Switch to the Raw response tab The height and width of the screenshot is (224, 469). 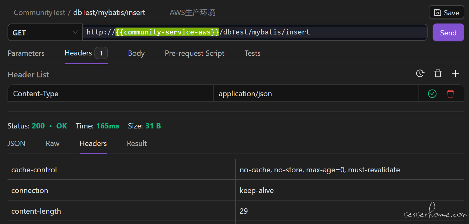(x=52, y=143)
